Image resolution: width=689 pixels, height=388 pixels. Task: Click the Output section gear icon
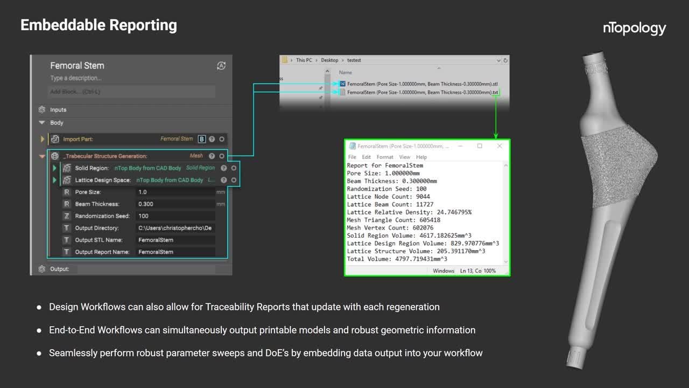point(42,268)
